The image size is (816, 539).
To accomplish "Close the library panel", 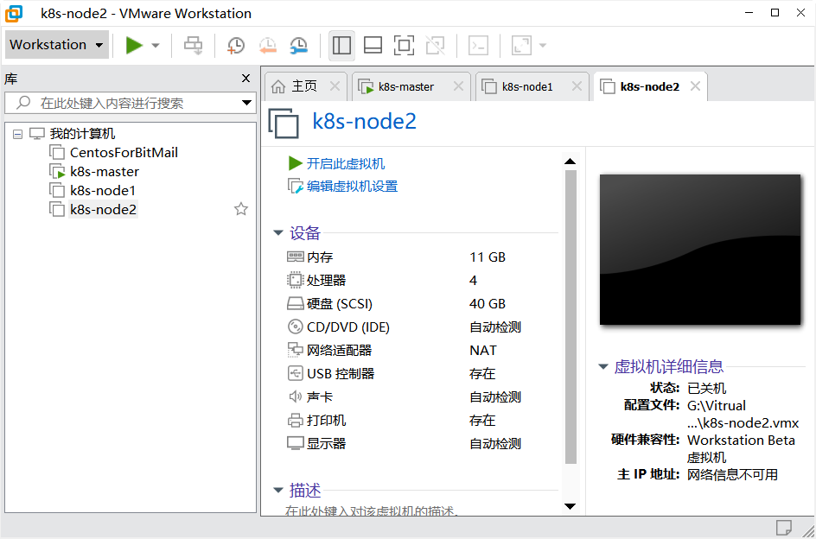I will pyautogui.click(x=246, y=79).
